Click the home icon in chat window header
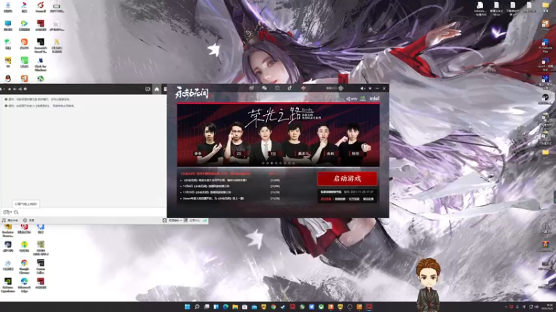The image size is (556, 312). tap(157, 89)
